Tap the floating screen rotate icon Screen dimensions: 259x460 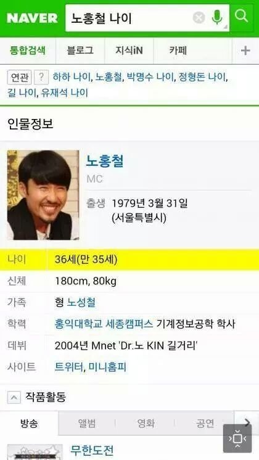pyautogui.click(x=237, y=438)
